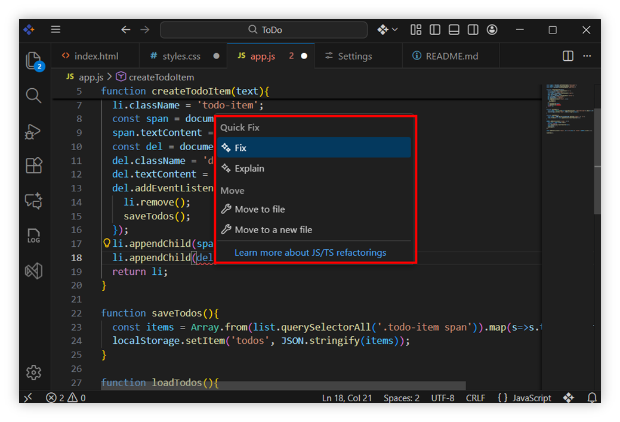Image resolution: width=620 pixels, height=422 pixels.
Task: Open the notifications bell in status bar
Action: (592, 398)
